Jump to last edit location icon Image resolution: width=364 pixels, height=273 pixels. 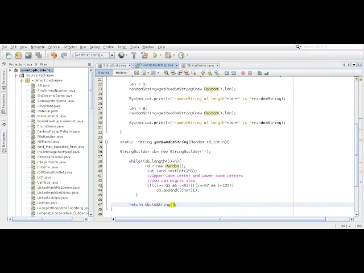pos(136,73)
